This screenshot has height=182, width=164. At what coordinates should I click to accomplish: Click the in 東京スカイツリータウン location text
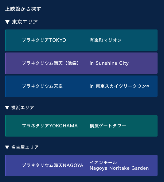point(119,86)
